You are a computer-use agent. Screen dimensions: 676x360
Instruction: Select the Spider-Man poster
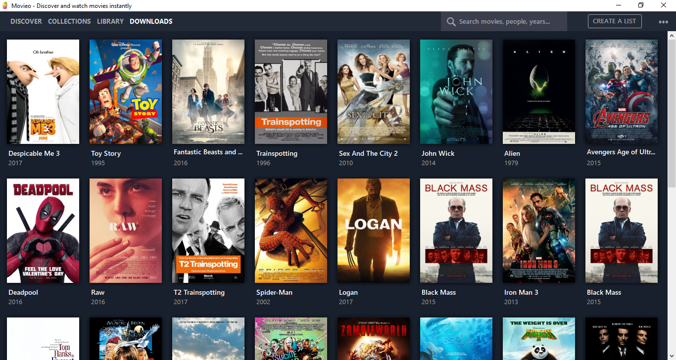(291, 230)
